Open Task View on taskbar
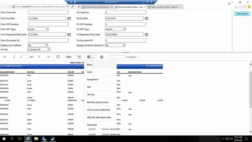Screen dimensions: 252x142 20,138
